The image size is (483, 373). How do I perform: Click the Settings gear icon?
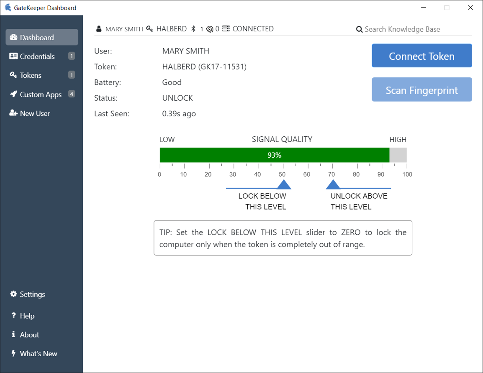pos(13,294)
